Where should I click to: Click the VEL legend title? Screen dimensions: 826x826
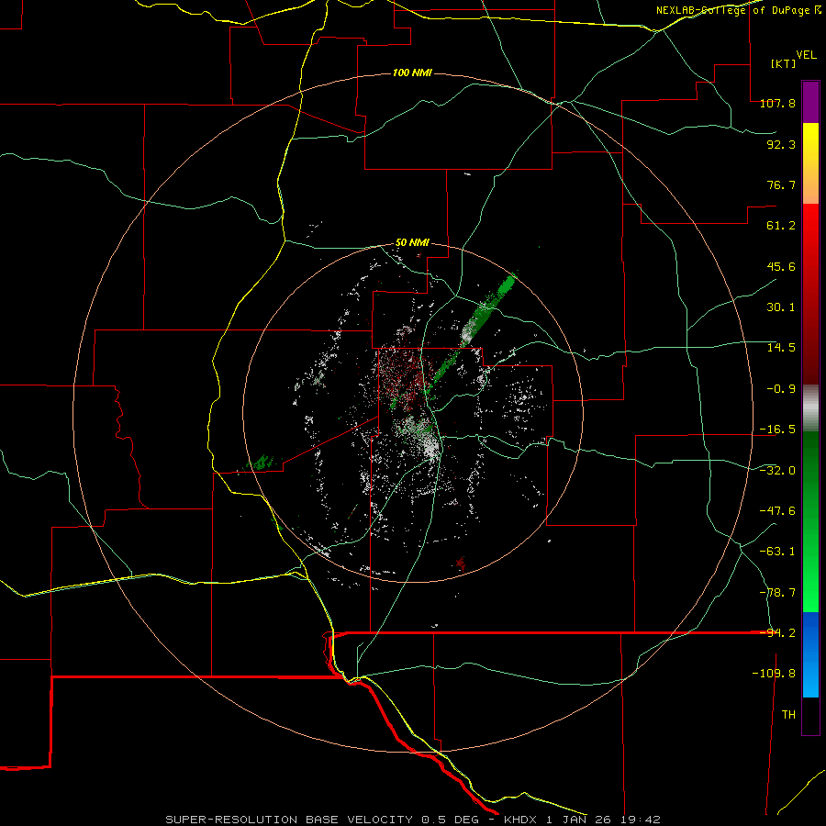(x=806, y=55)
